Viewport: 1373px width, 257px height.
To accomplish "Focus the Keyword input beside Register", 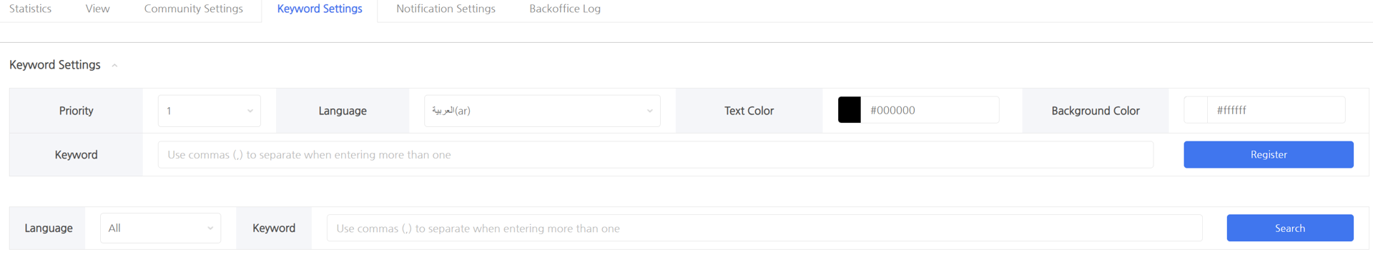I will (x=655, y=155).
